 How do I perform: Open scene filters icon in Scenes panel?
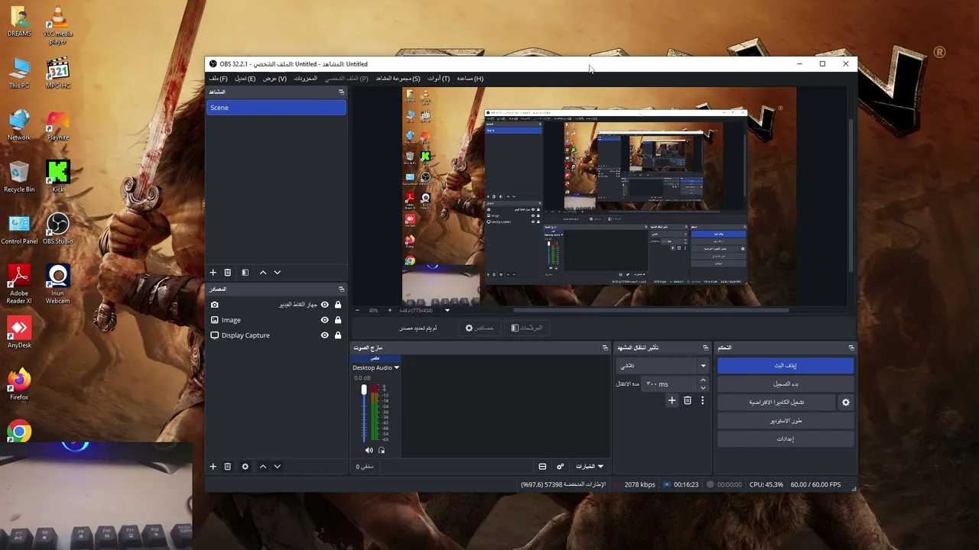pyautogui.click(x=245, y=272)
